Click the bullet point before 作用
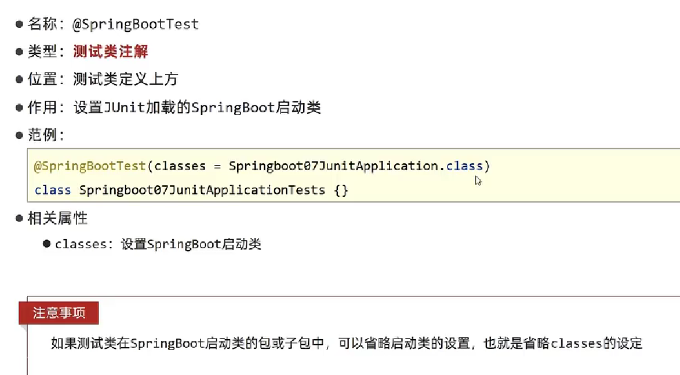Image resolution: width=680 pixels, height=375 pixels. pos(20,108)
